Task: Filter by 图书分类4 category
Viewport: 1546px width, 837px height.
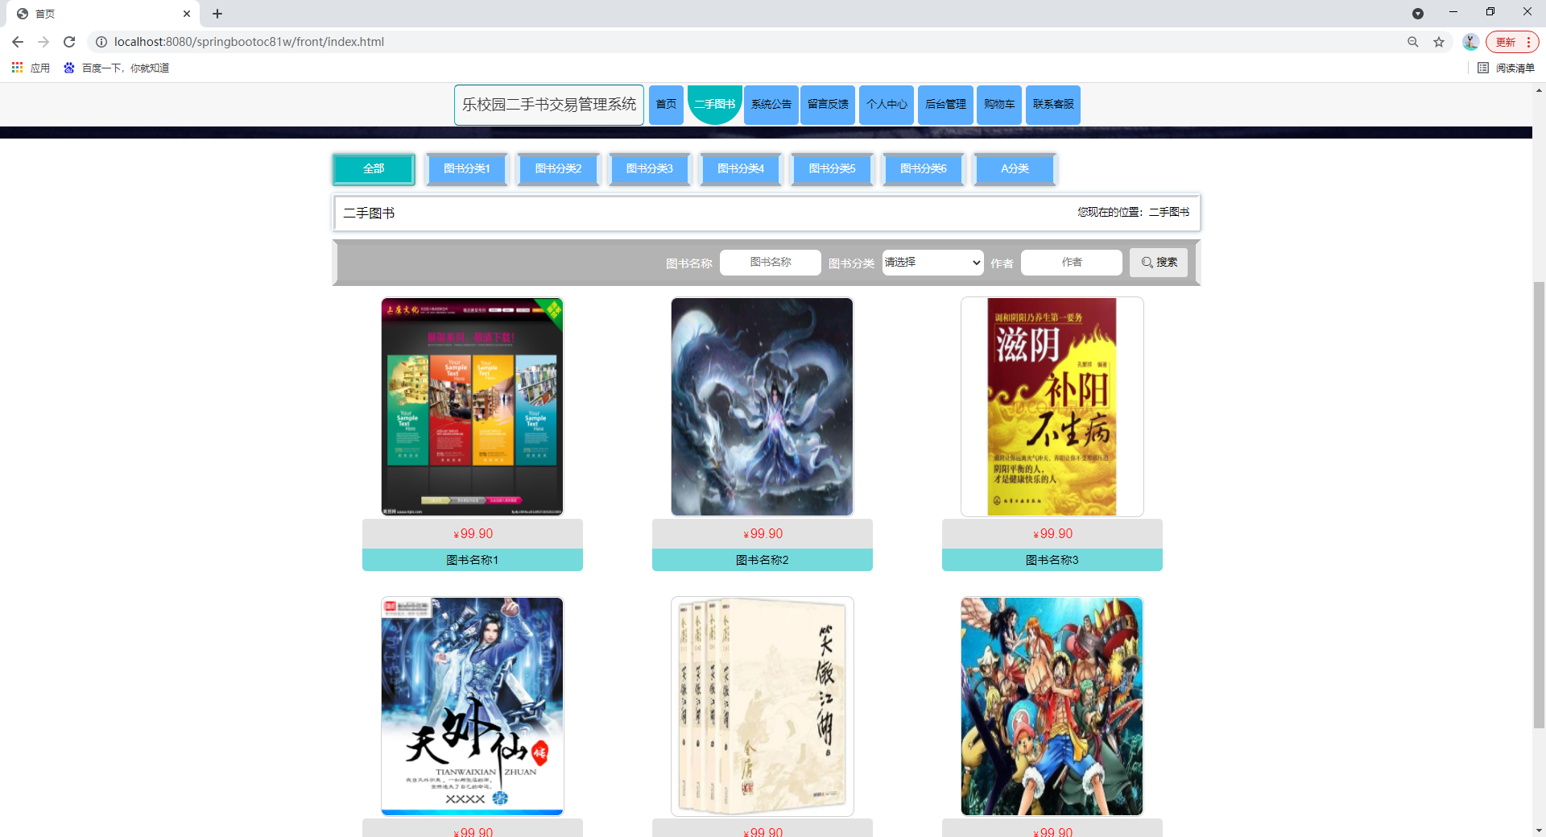Action: (741, 169)
